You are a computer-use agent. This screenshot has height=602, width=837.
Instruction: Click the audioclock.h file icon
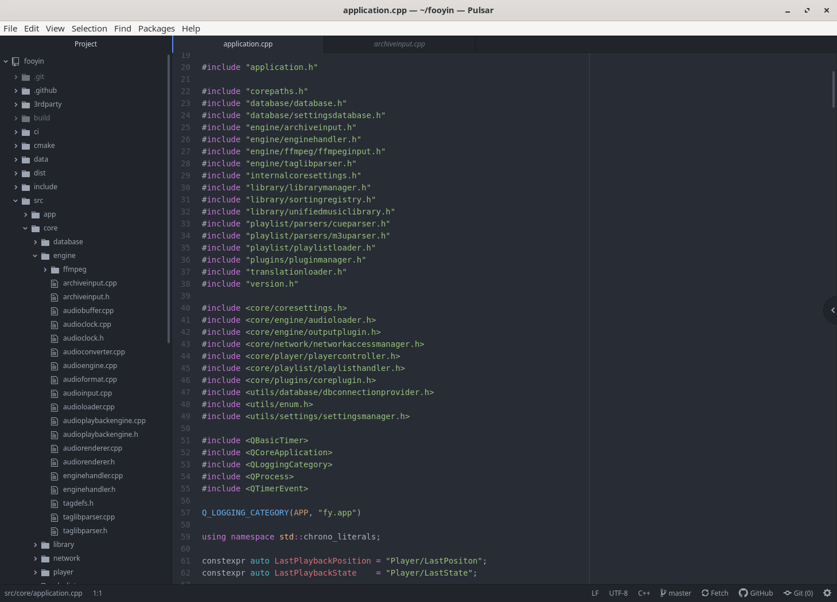click(54, 338)
